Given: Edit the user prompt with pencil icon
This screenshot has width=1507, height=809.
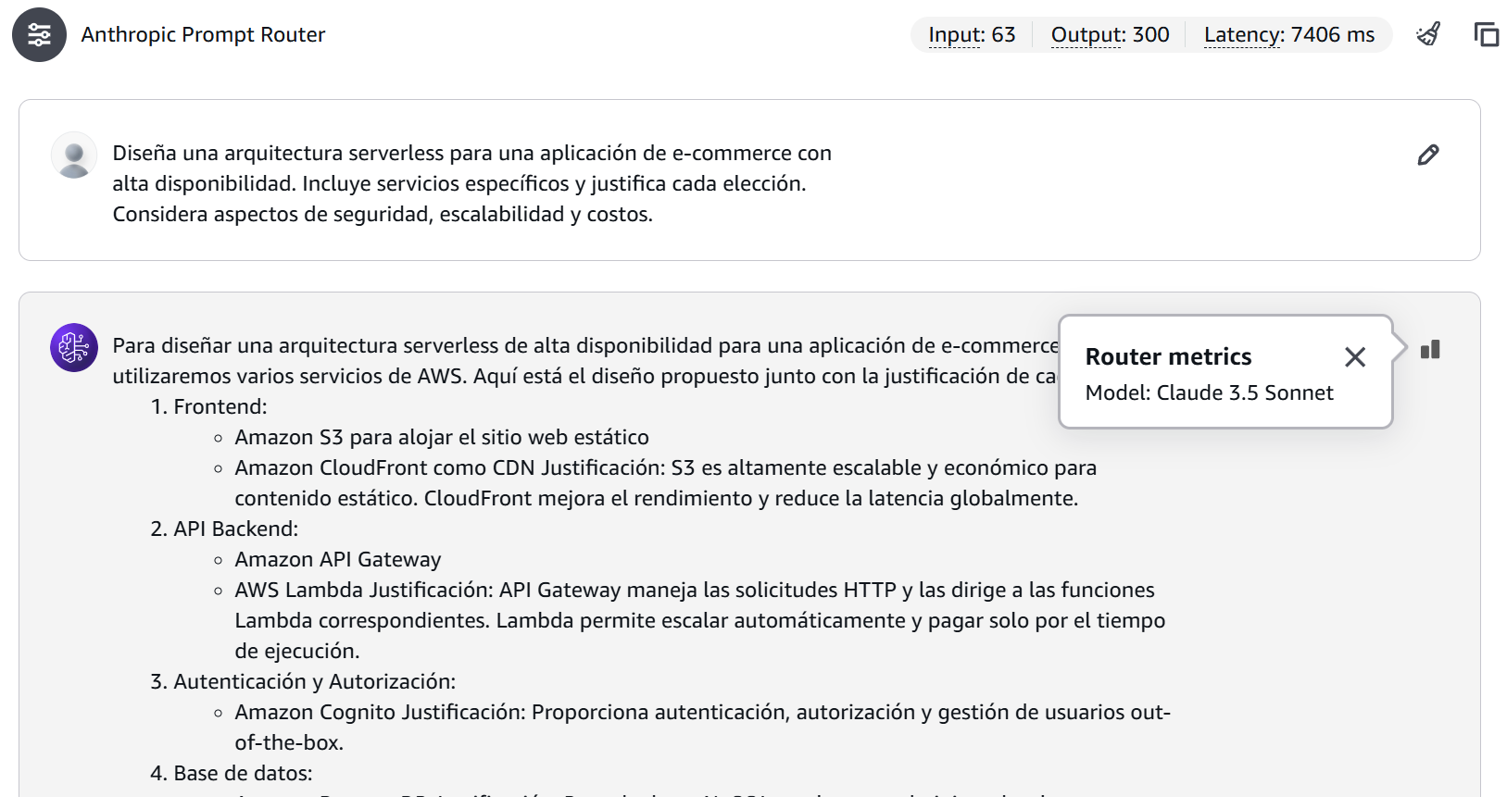Looking at the screenshot, I should pyautogui.click(x=1428, y=155).
